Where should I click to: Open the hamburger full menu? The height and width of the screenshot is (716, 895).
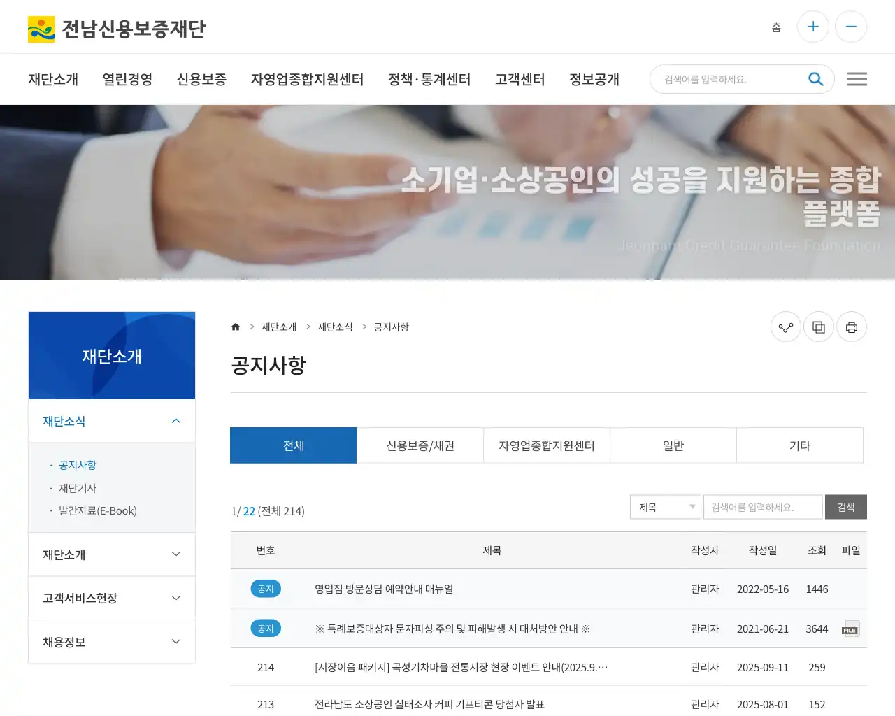[857, 79]
